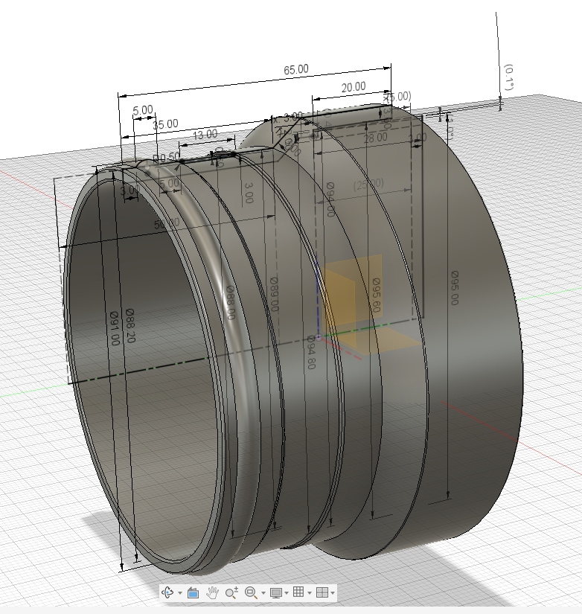Open Display Settings monitor icon
582x614 pixels.
coord(276,592)
